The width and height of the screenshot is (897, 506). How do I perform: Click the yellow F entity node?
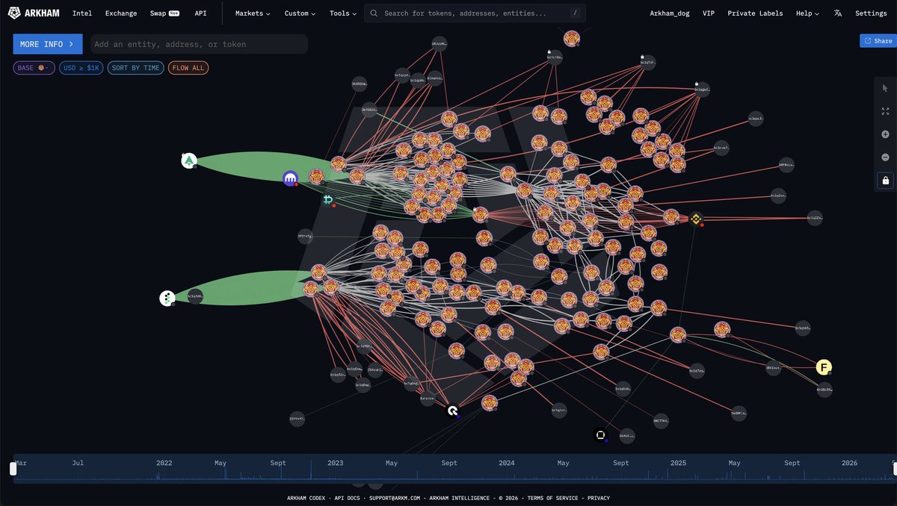(x=823, y=367)
